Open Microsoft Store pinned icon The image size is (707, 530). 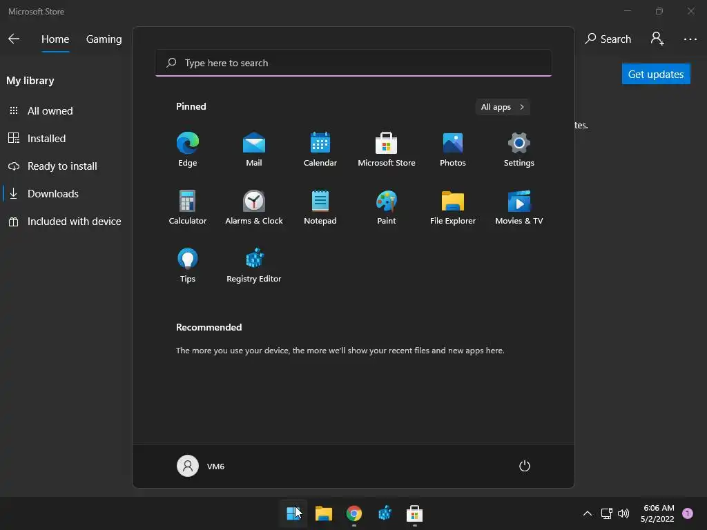[387, 149]
